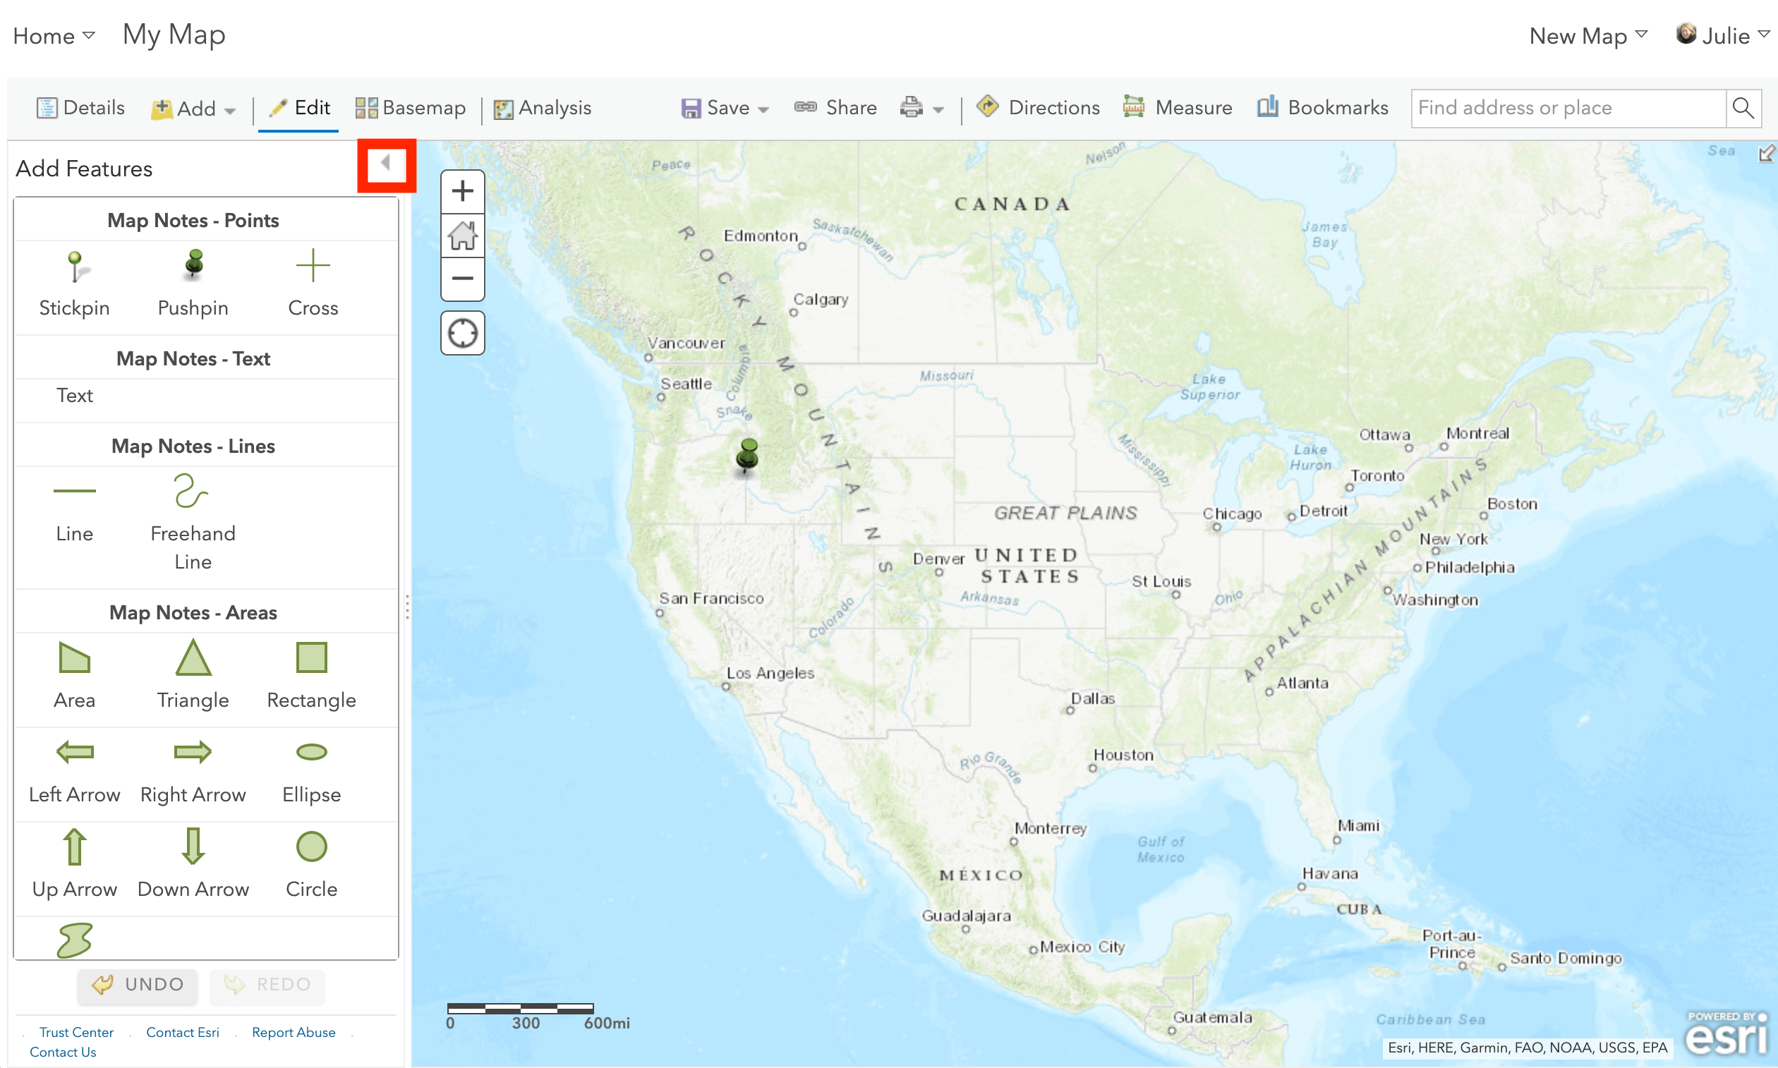Viewport: 1778px width, 1068px height.
Task: Select the Freehand Line tool
Action: [x=192, y=520]
